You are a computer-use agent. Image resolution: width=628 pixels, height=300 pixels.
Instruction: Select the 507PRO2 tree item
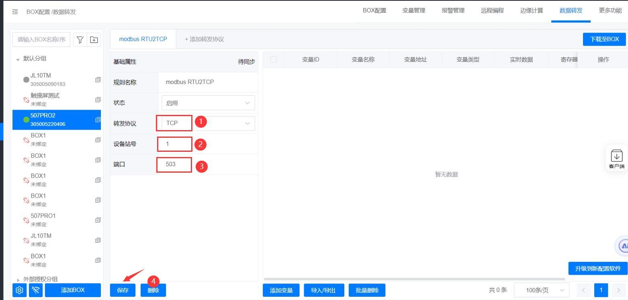pyautogui.click(x=57, y=120)
